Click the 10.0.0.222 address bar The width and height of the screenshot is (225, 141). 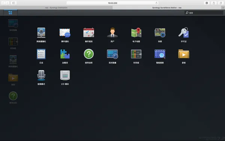(x=112, y=3)
